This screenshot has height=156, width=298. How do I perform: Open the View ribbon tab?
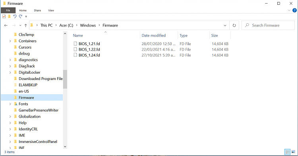pos(51,10)
